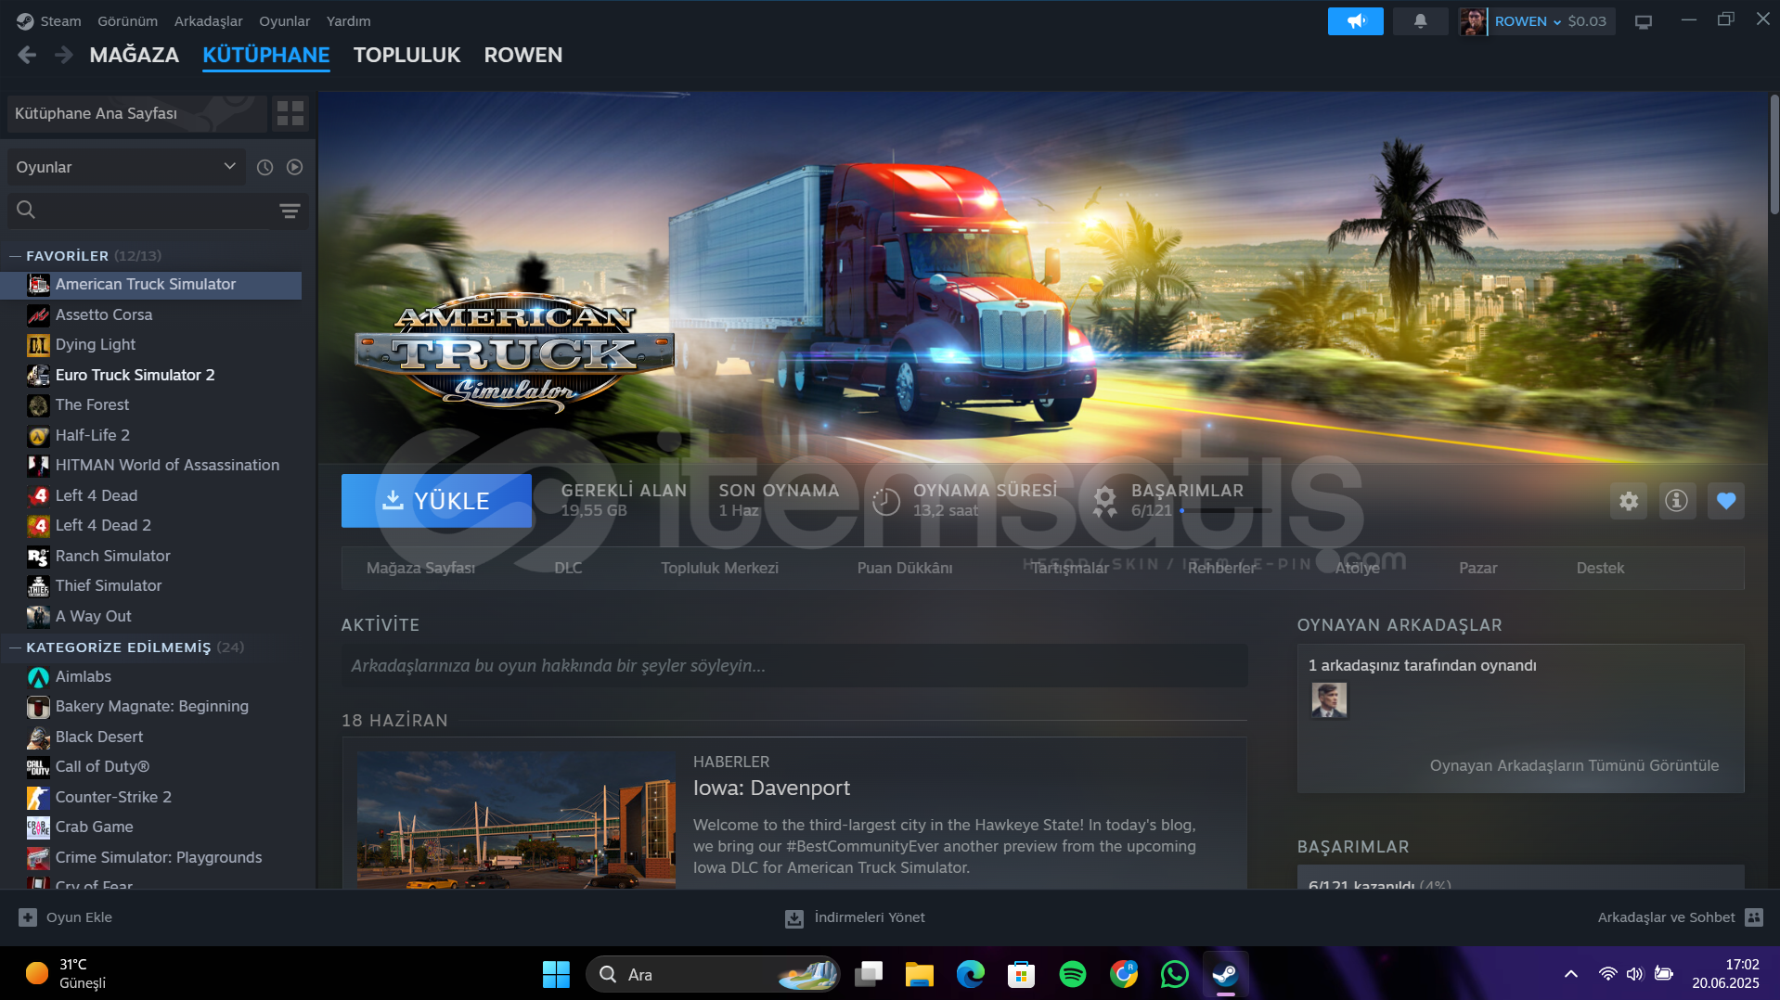Open Microsoft Edge from the taskbar
The width and height of the screenshot is (1780, 1000).
(x=970, y=974)
